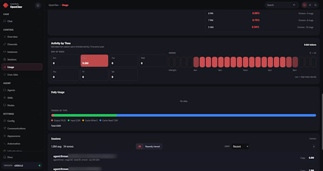This screenshot has width=323, height=171.
Task: Collapse the SETTINGS sidebar section
Action: 40,114
